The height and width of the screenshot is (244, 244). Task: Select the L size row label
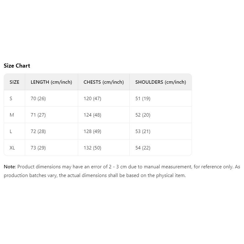coord(11,131)
